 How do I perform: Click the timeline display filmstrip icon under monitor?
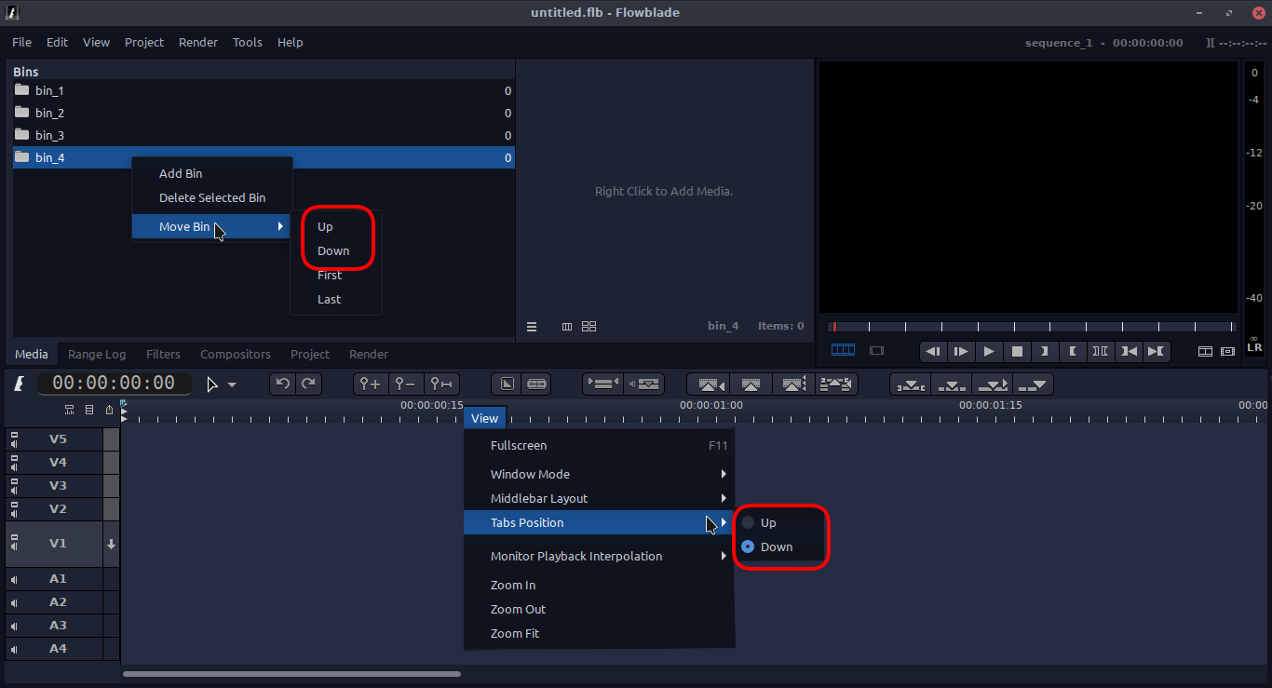843,350
